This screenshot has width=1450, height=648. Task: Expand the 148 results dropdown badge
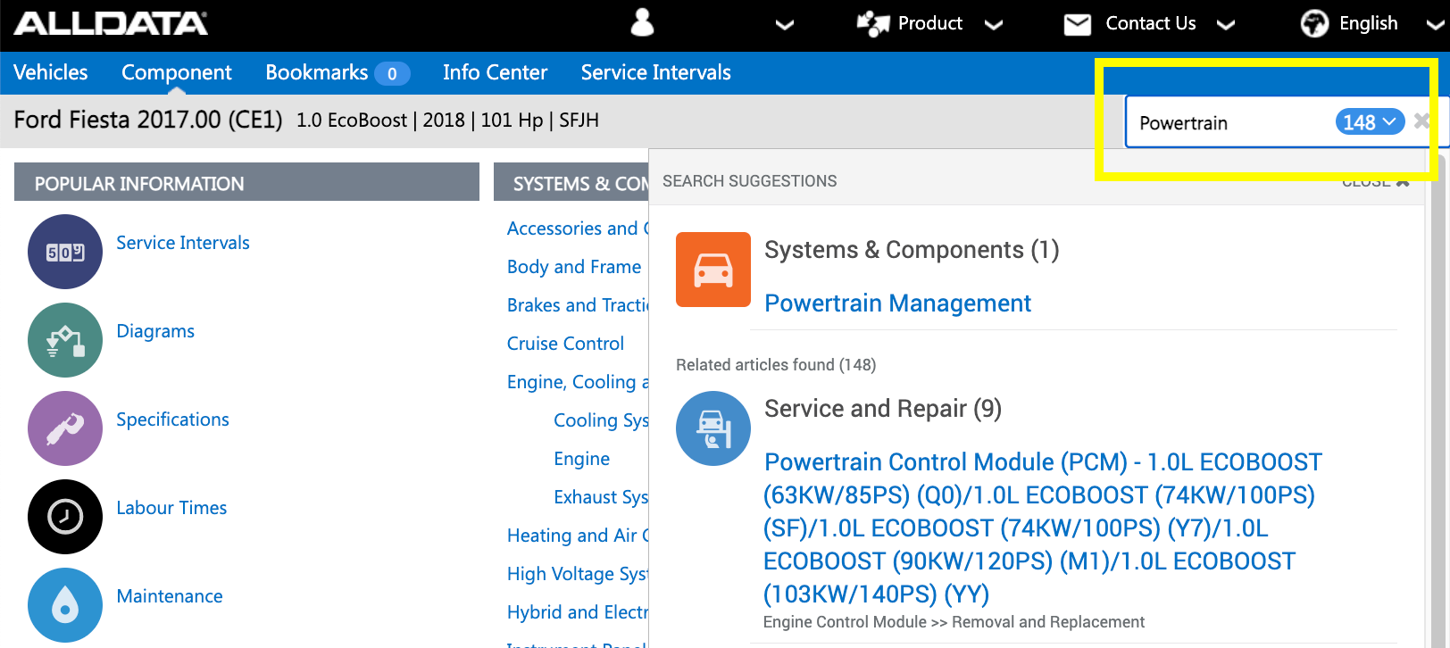click(x=1370, y=122)
